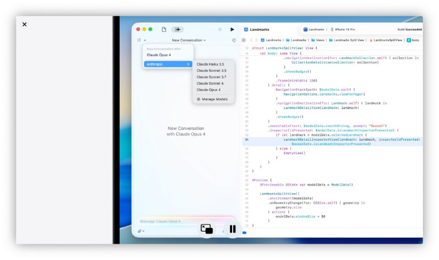Choose Claude Sonnet 4 from the submenu
439x260 pixels.
tap(210, 84)
